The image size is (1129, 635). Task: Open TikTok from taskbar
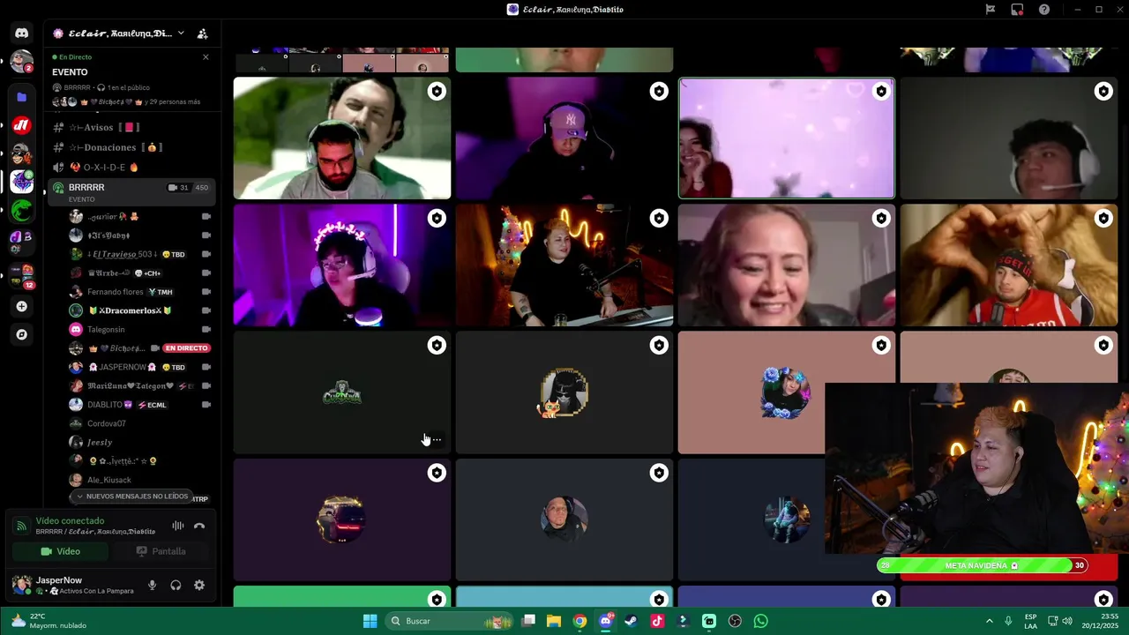(657, 621)
